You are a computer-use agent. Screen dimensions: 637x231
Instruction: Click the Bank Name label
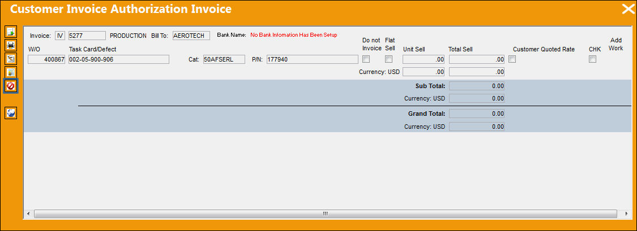pos(232,35)
